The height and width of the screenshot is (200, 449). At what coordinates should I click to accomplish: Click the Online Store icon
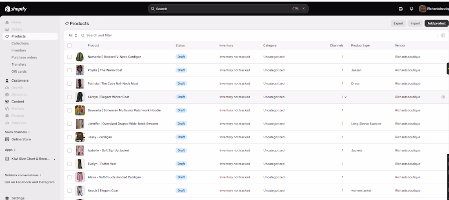(7, 139)
